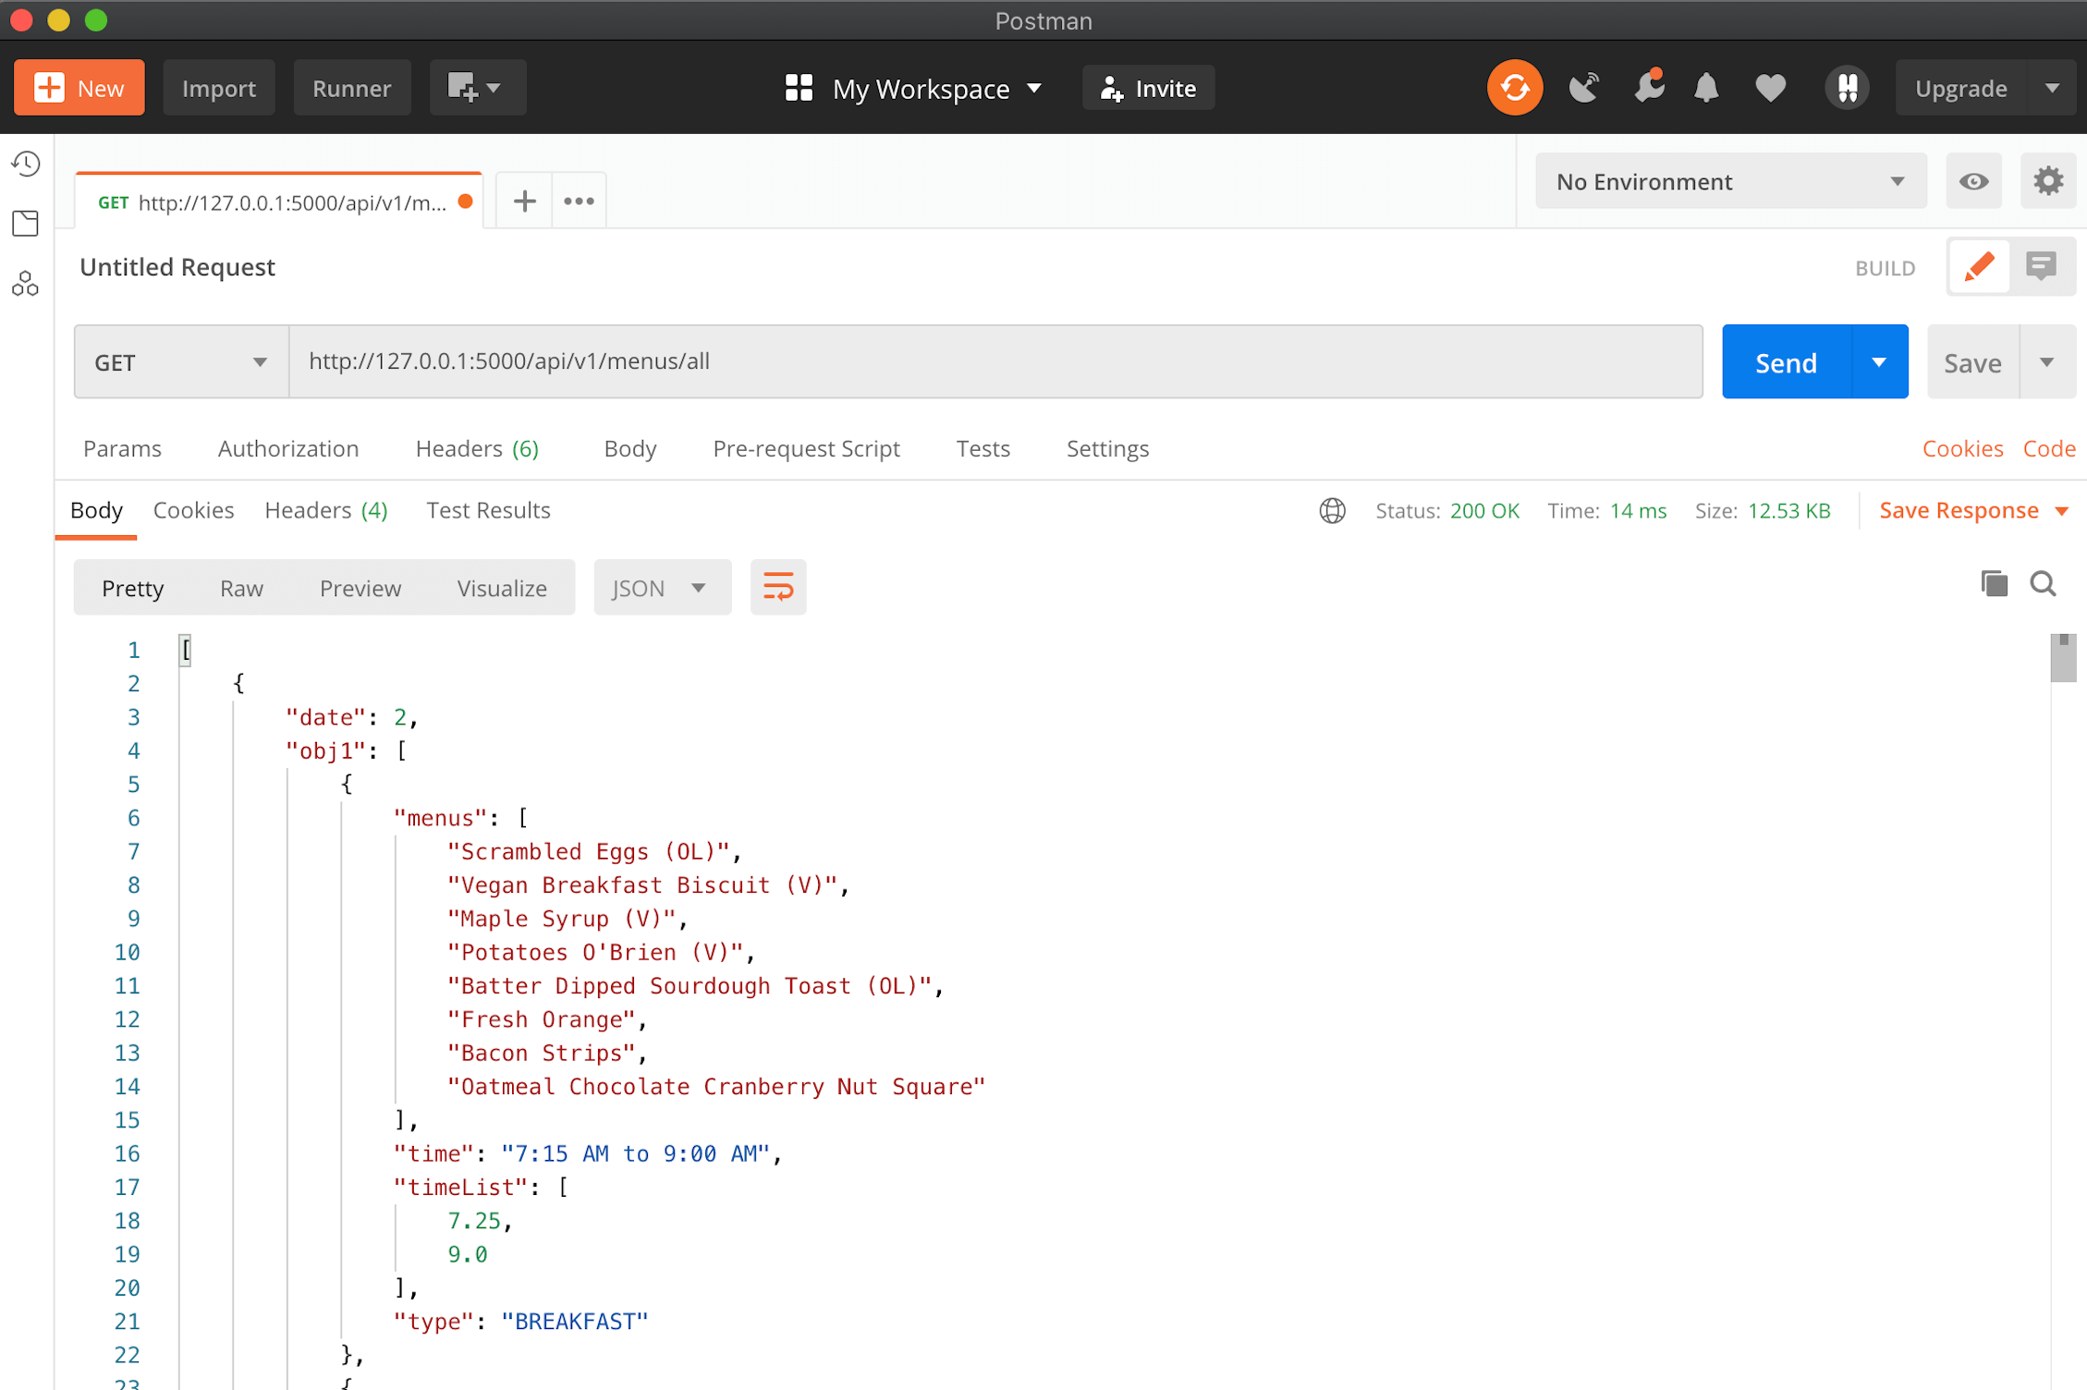Change response format JSON dropdown
2087x1390 pixels.
coord(662,588)
